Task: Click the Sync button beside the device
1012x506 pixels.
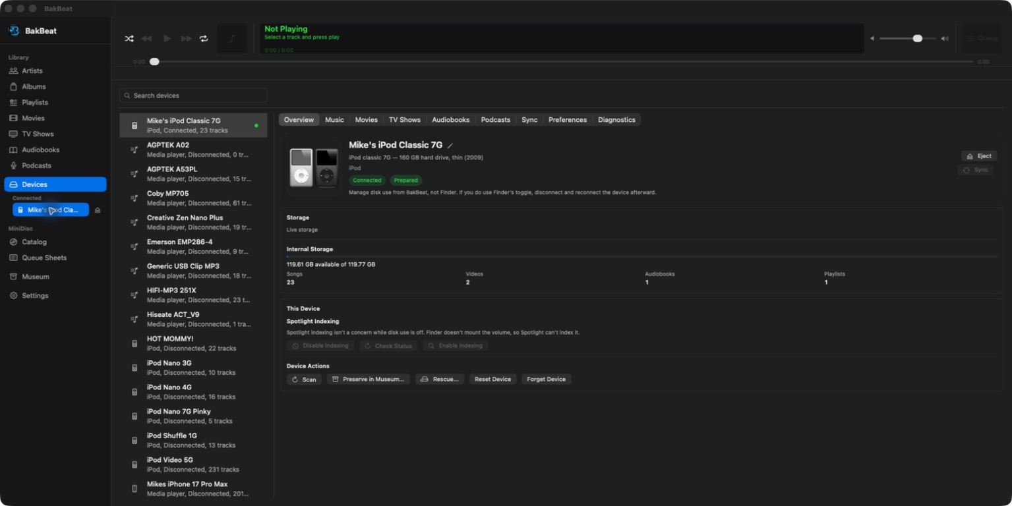Action: [976, 170]
